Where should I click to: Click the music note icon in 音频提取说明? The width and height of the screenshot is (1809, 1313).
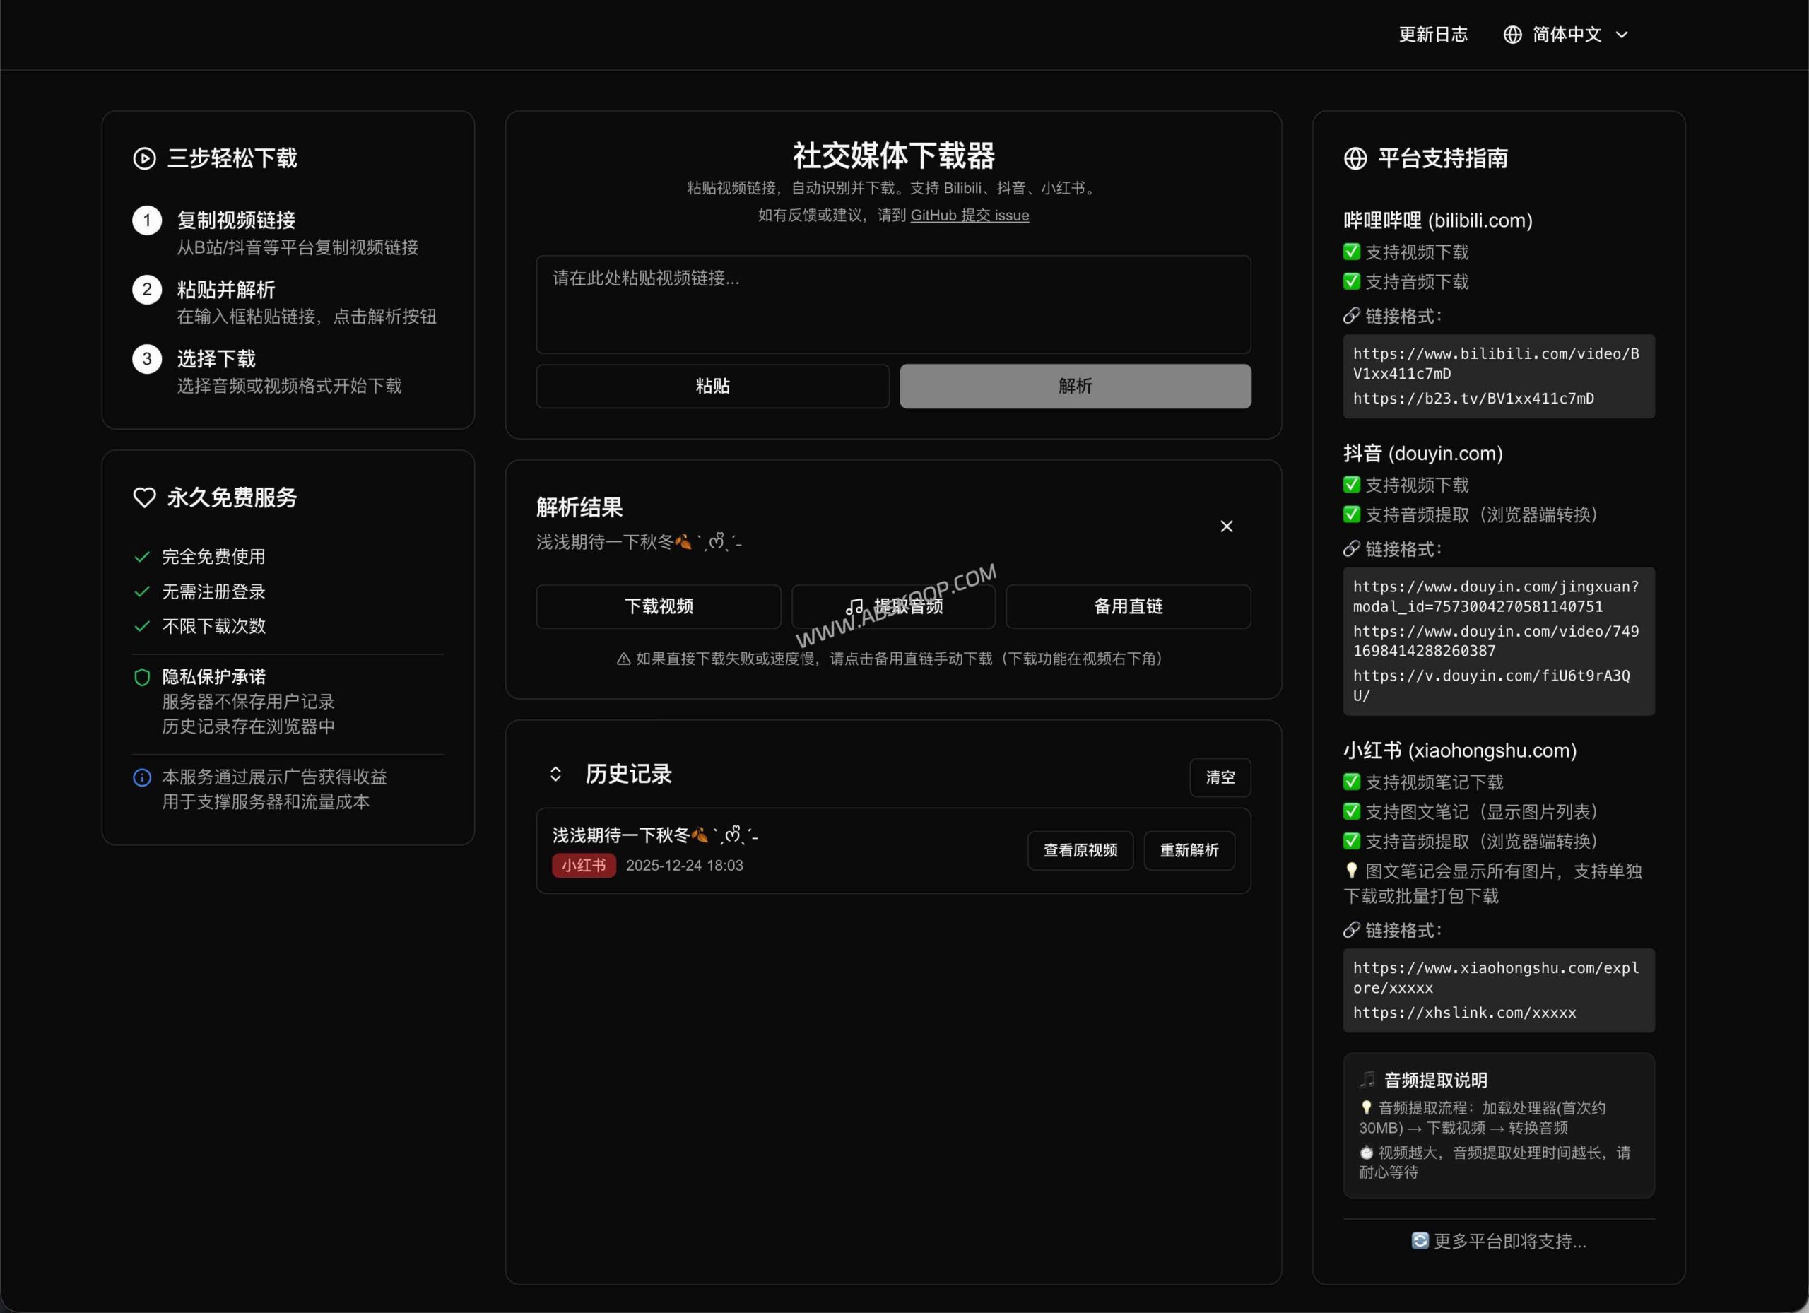pos(1367,1079)
